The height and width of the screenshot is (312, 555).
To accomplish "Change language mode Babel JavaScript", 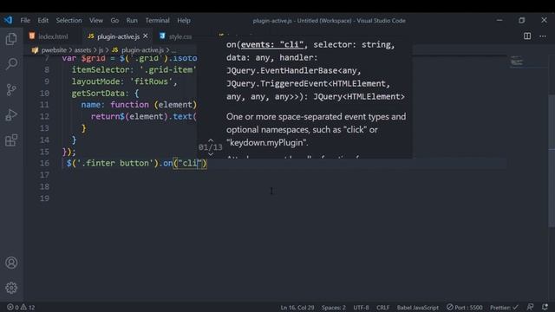I will coord(418,308).
